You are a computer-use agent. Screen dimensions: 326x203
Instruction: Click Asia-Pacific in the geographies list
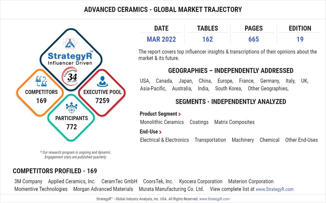(153, 88)
